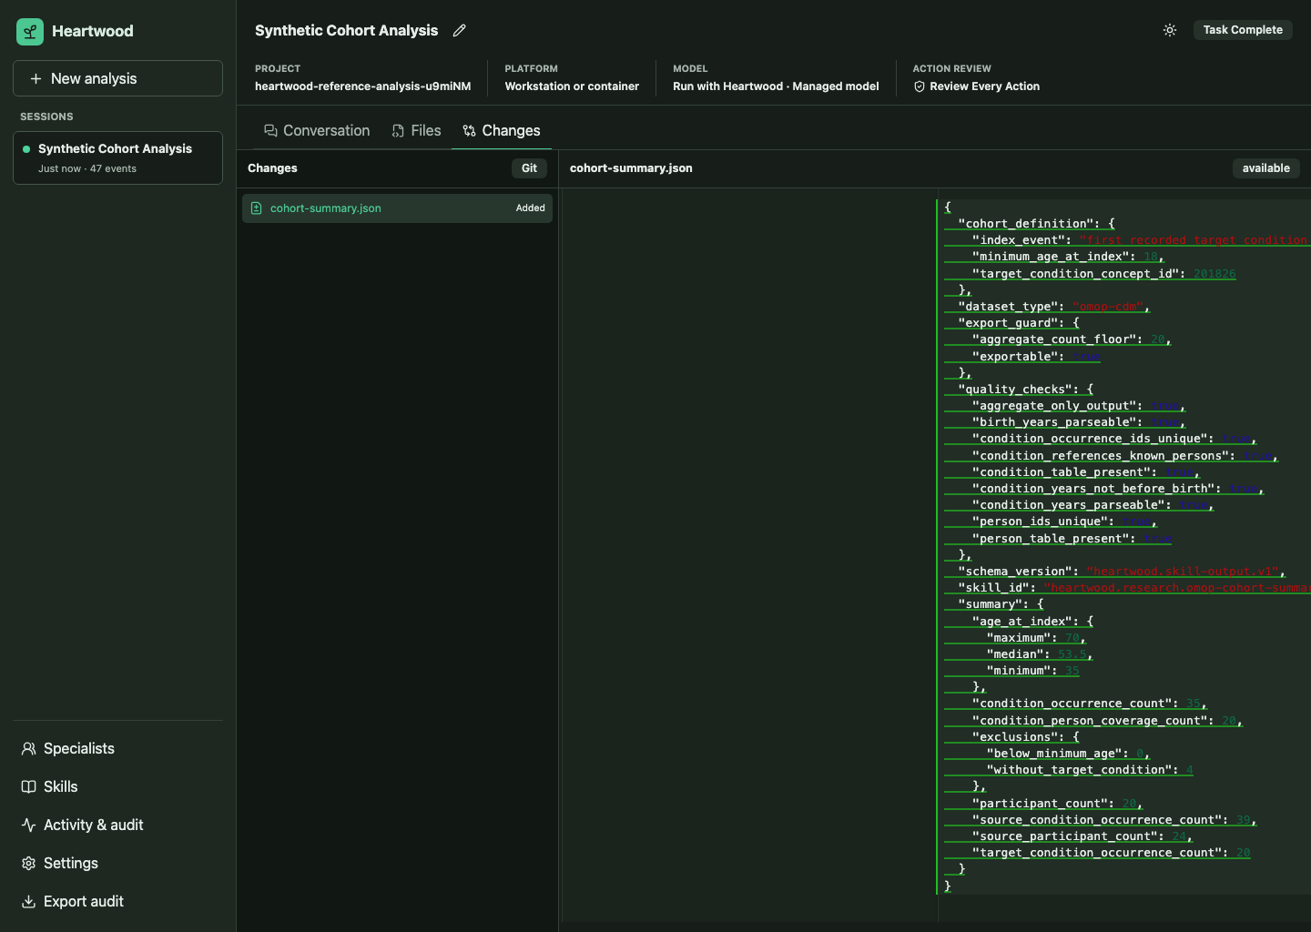Screen dimensions: 1311x932
Task: Click the shield icon beside Review Every Action
Action: 920,86
